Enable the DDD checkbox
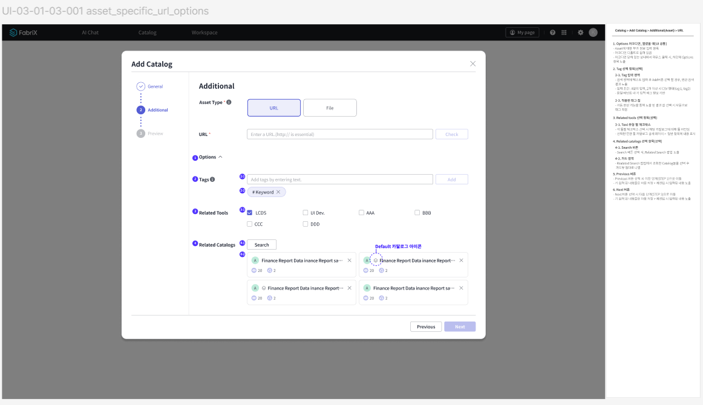The height and width of the screenshot is (405, 703). pos(306,224)
